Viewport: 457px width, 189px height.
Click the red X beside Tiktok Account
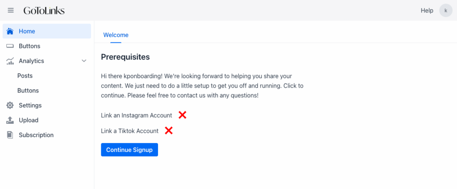coord(169,131)
